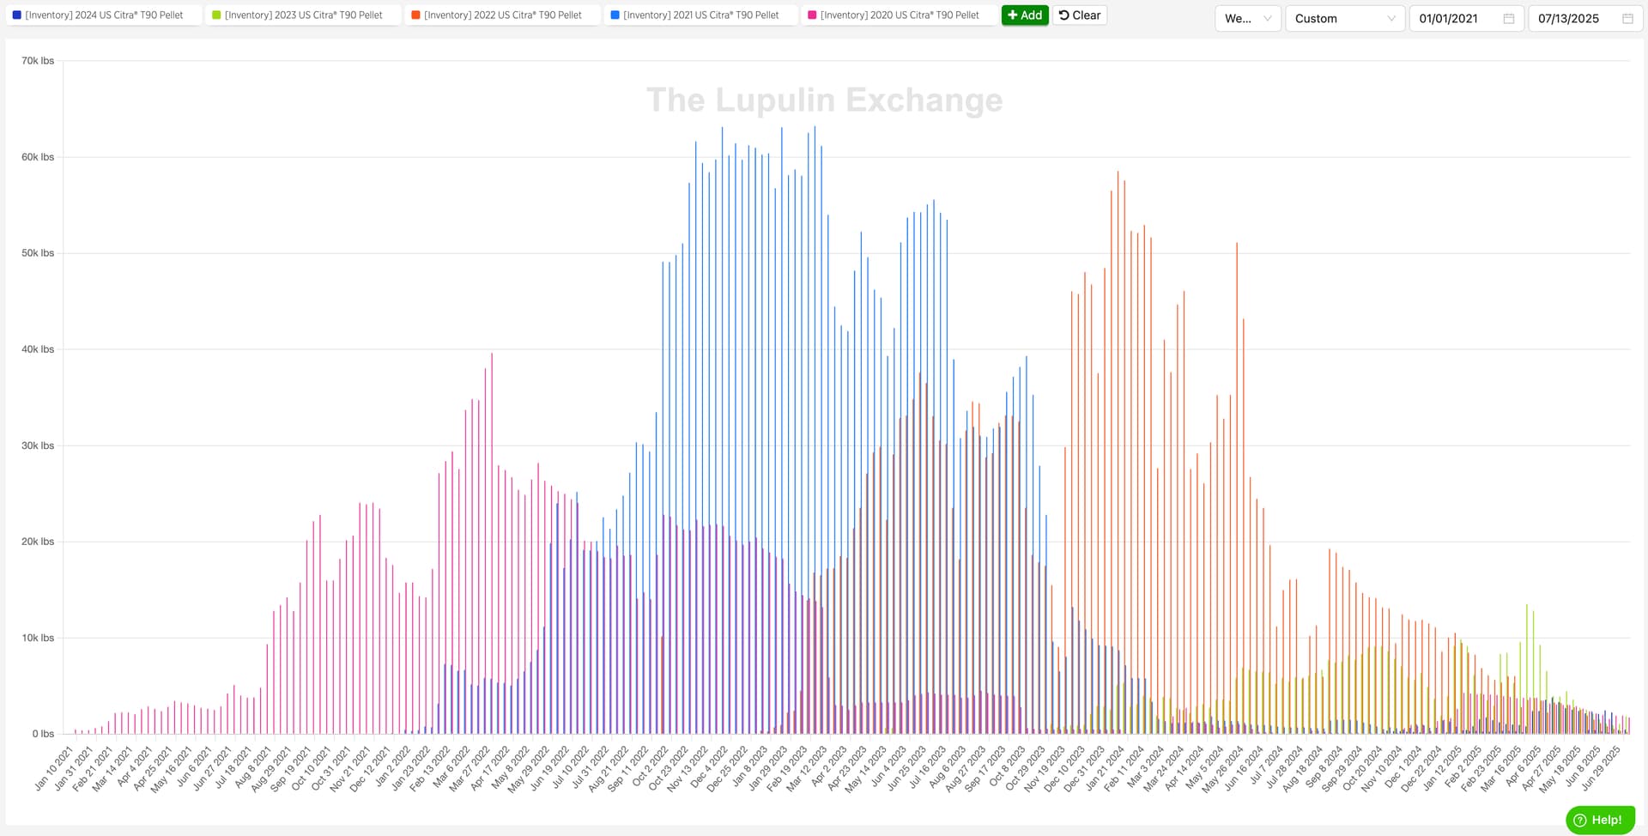Click the '50k lbs' axis label
This screenshot has width=1648, height=836.
38,253
